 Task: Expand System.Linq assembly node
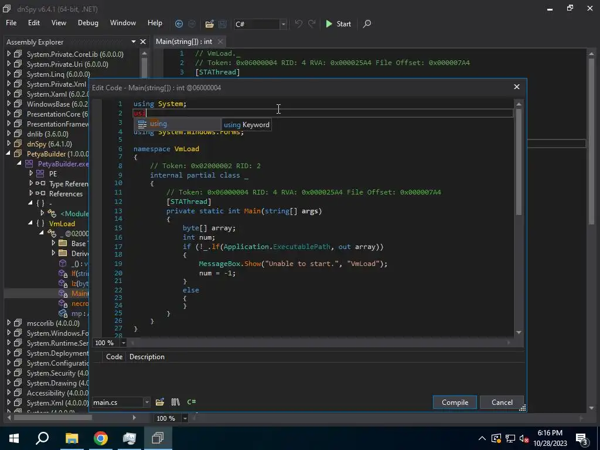pyautogui.click(x=9, y=74)
